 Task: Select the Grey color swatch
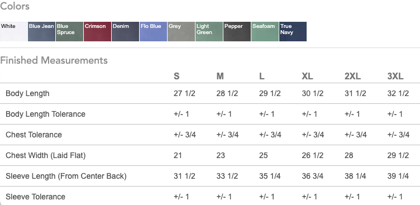(x=181, y=32)
